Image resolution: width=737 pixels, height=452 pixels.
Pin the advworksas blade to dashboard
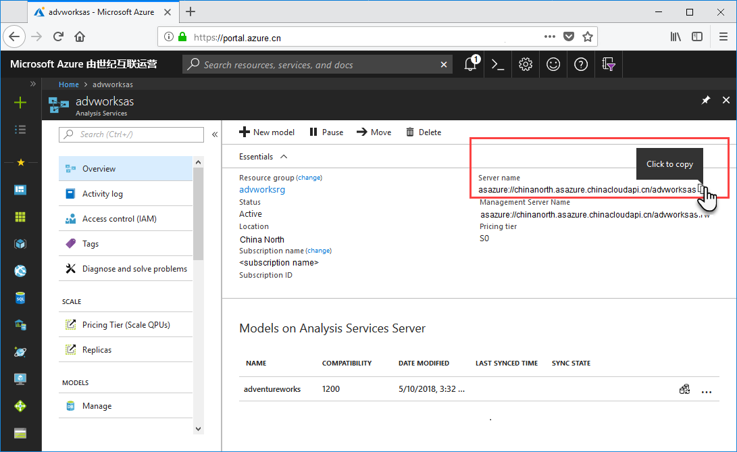[x=705, y=100]
